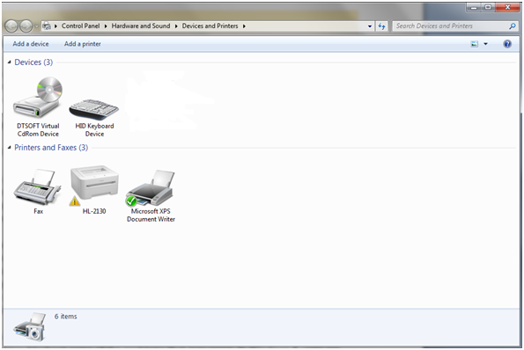
Task: Click Add a printer
Action: tap(83, 44)
